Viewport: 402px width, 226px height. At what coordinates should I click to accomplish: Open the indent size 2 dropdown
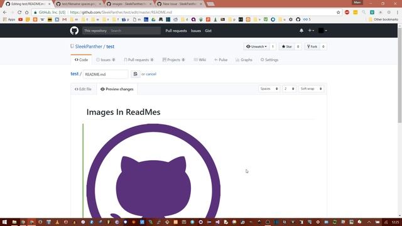pos(289,89)
